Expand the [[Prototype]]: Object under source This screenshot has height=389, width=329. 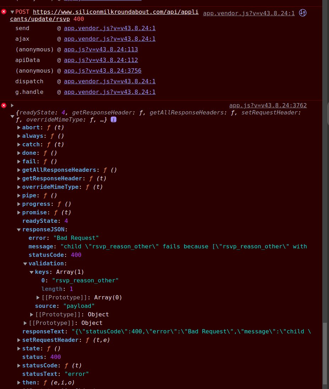point(32,315)
